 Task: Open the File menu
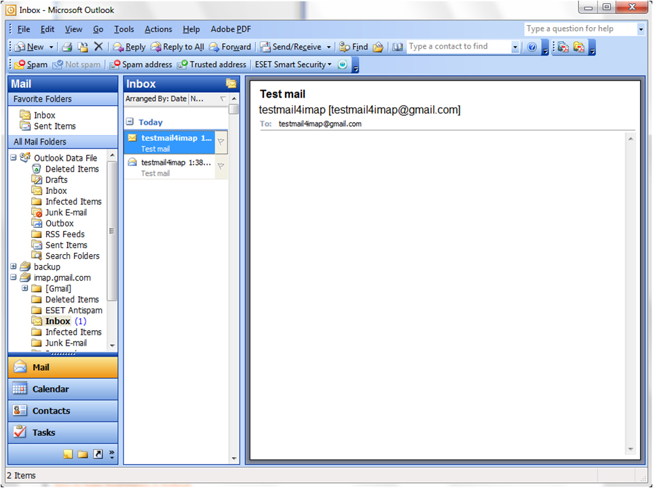pyautogui.click(x=24, y=29)
